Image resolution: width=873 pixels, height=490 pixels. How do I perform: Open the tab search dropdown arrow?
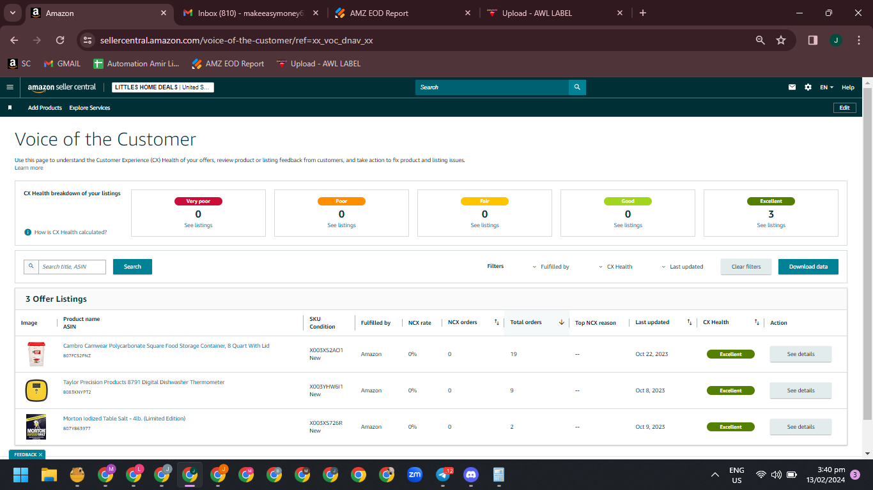(13, 13)
